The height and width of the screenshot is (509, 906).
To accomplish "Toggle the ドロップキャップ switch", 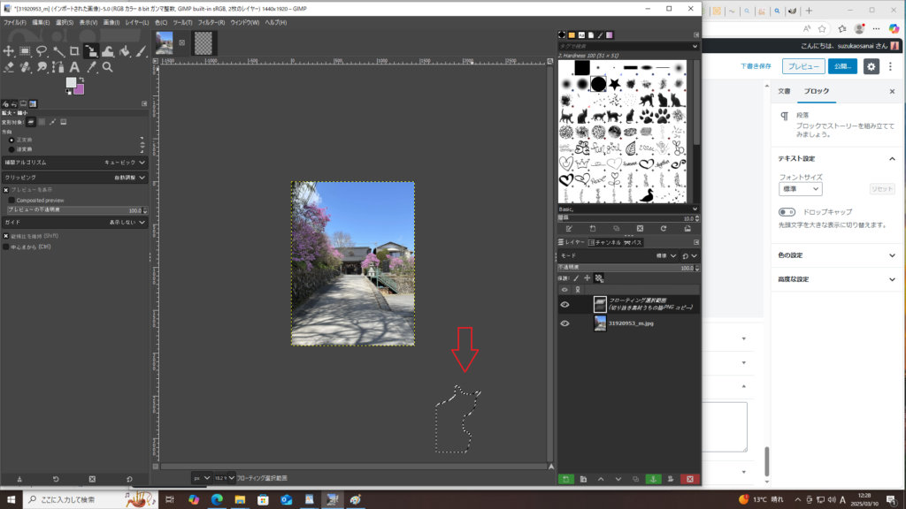I will (x=787, y=212).
